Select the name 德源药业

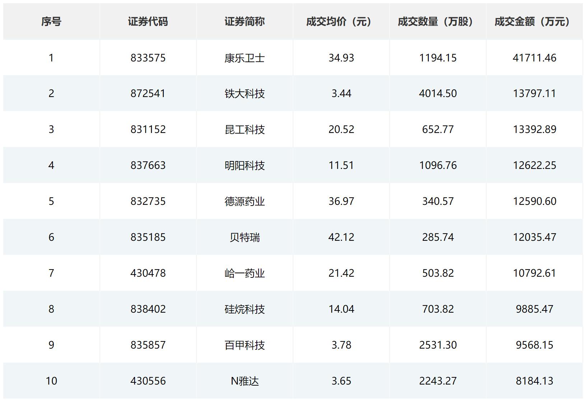(x=245, y=201)
